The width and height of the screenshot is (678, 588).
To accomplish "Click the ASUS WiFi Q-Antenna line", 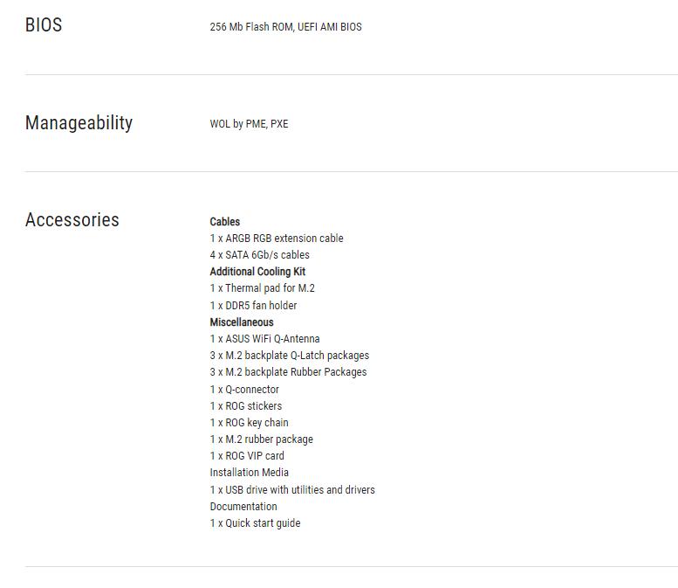I will point(265,339).
